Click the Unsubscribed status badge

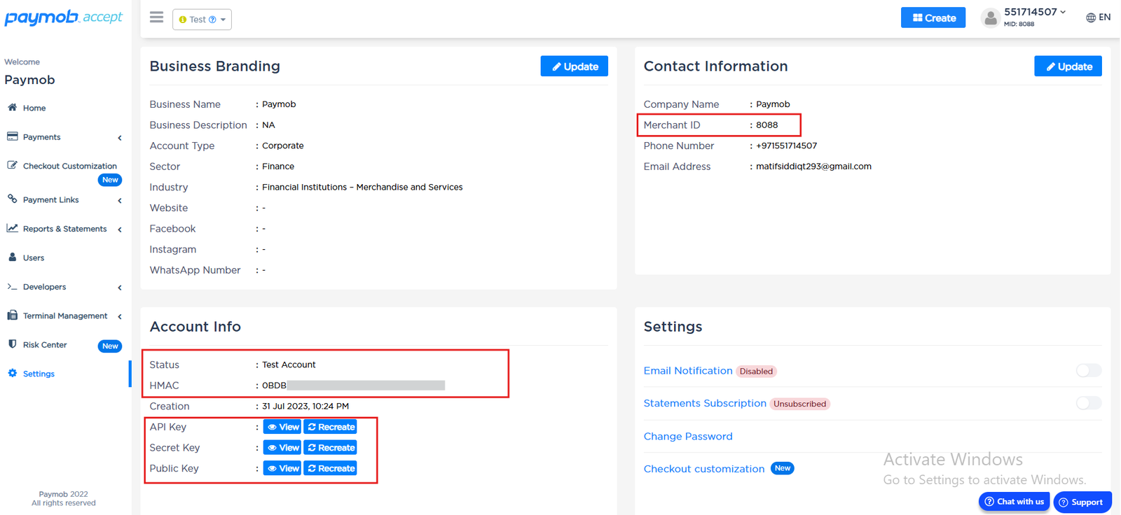799,404
